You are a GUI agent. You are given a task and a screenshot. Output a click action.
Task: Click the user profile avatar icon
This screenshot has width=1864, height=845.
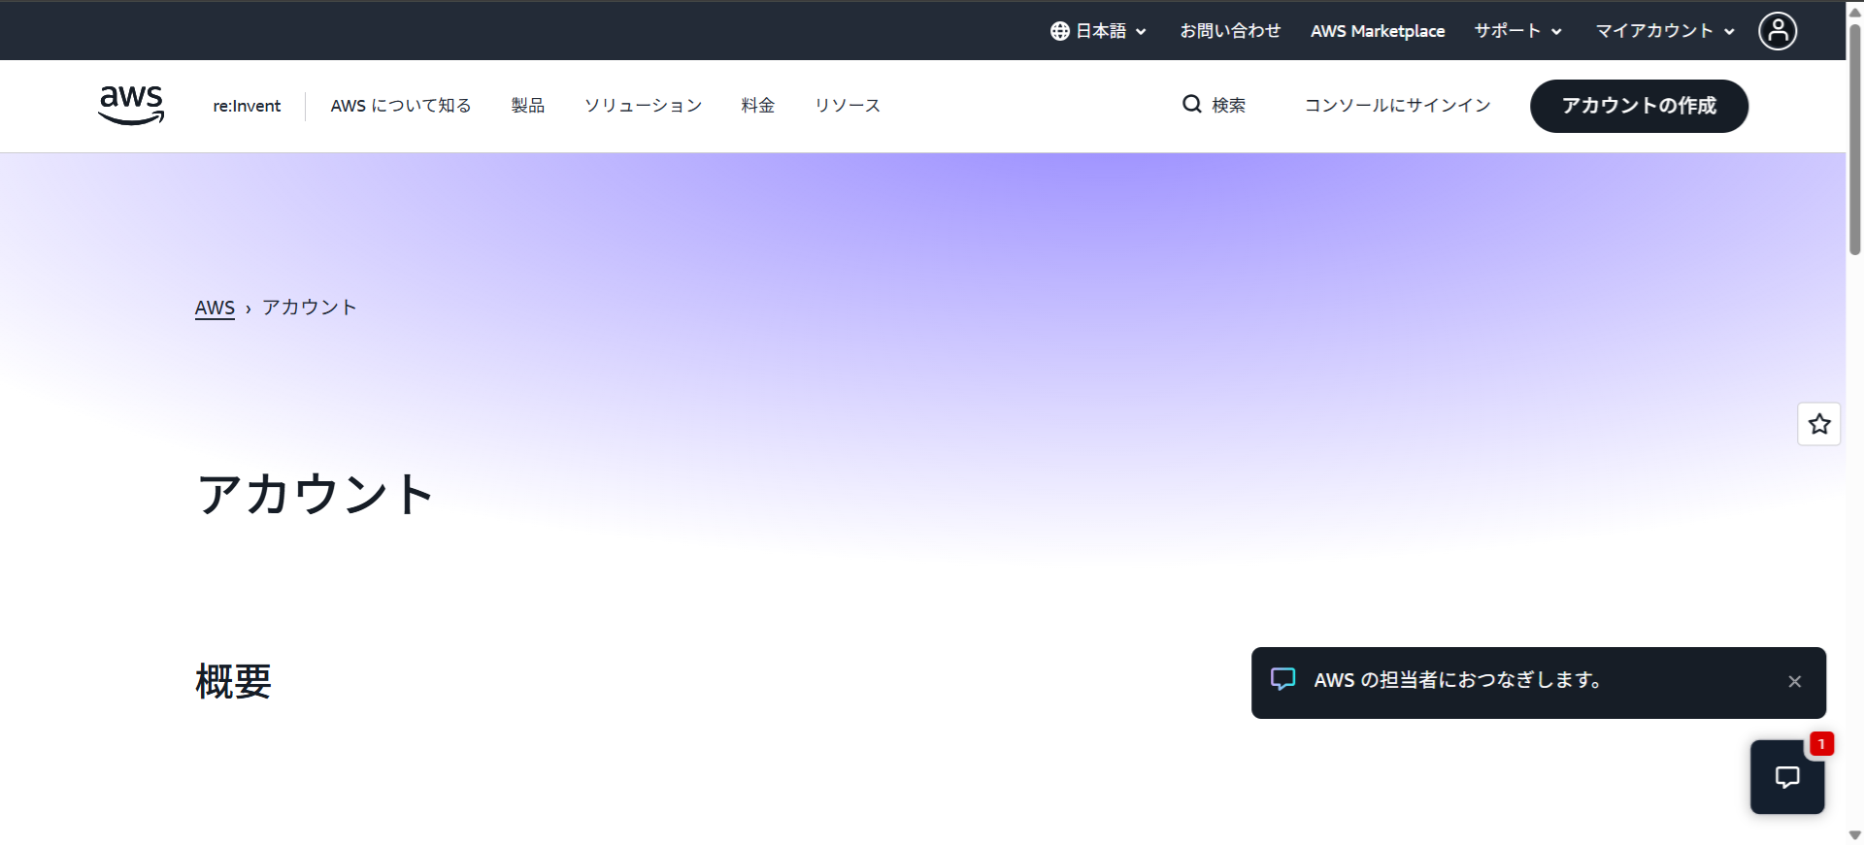coord(1777,31)
